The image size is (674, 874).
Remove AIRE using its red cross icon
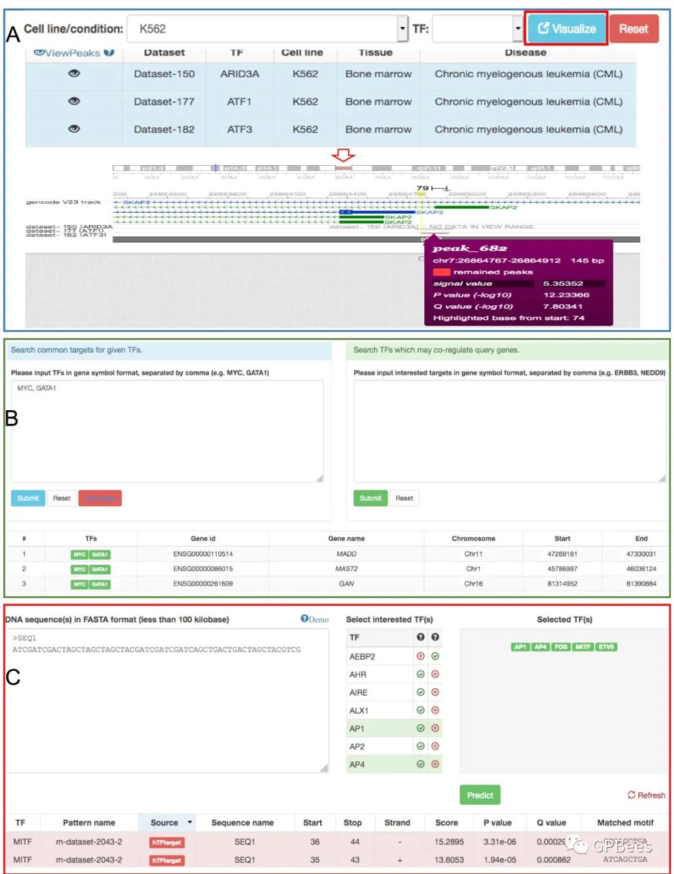435,693
